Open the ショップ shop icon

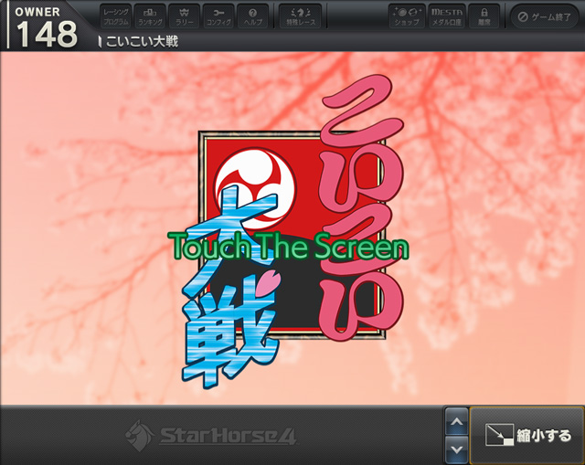pos(405,16)
